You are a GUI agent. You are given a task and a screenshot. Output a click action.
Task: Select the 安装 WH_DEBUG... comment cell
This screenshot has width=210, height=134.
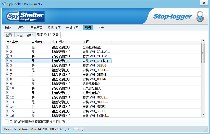96,65
